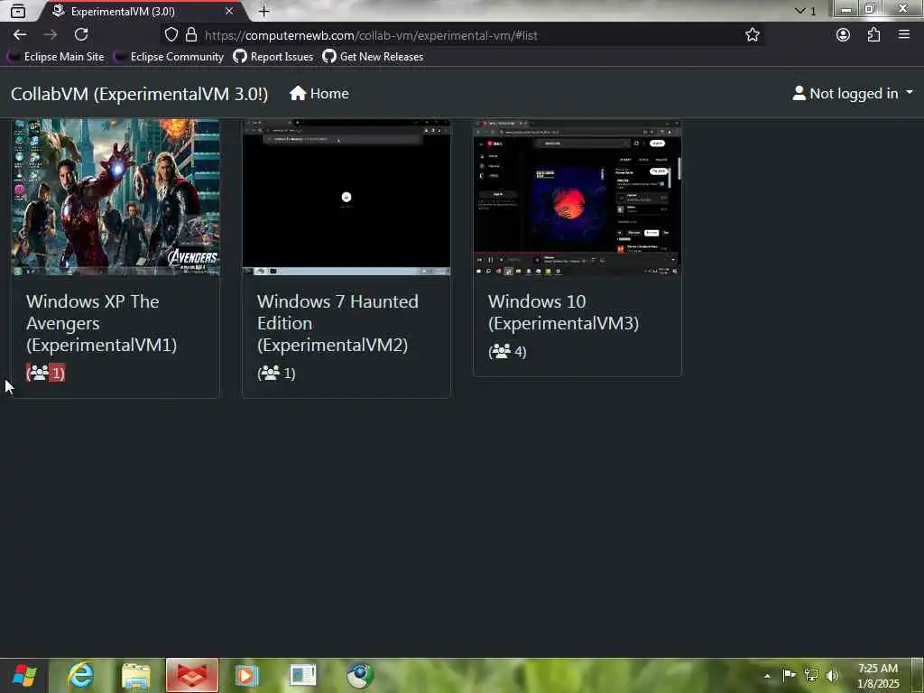
Task: Expand the Not logged in dropdown
Action: [x=853, y=94]
